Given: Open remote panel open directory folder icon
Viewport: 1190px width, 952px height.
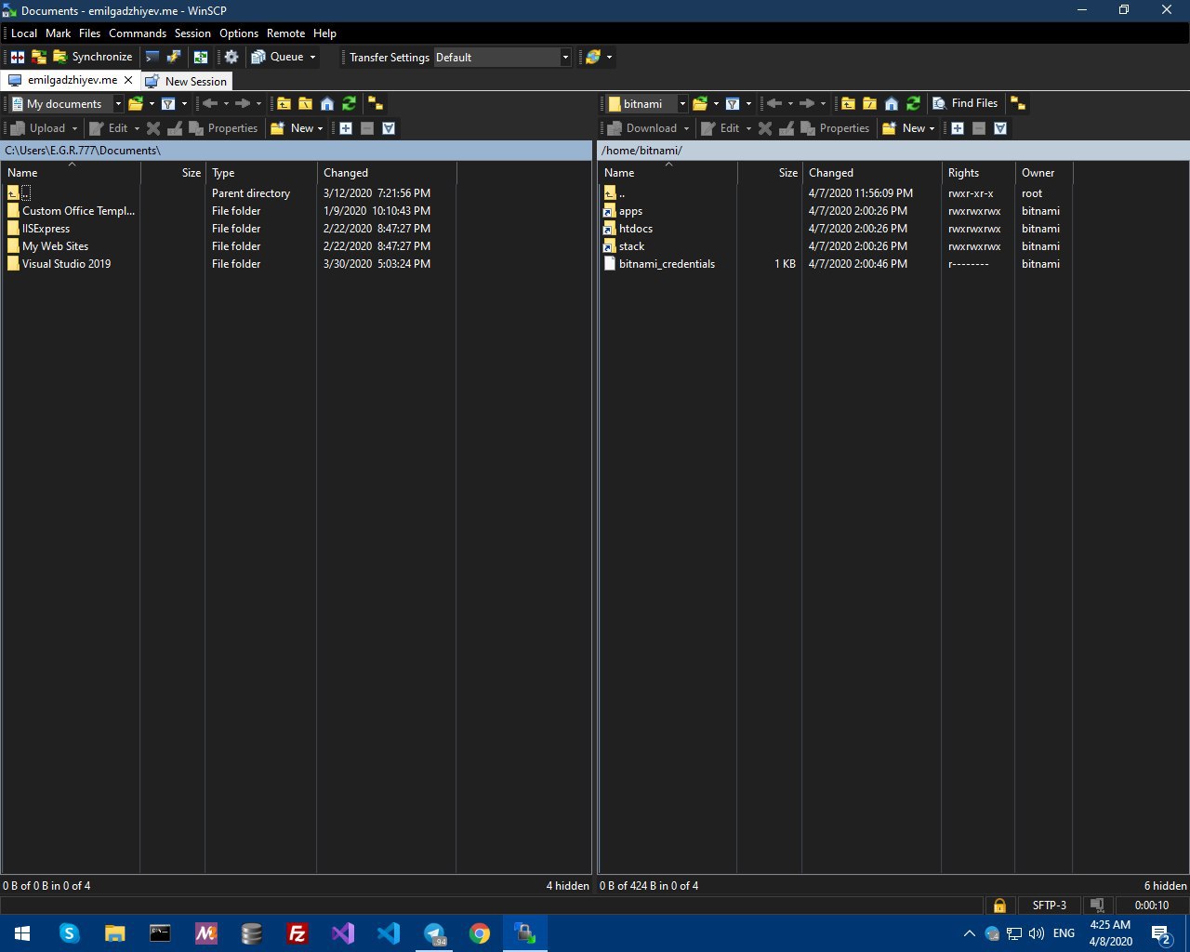Looking at the screenshot, I should [700, 103].
